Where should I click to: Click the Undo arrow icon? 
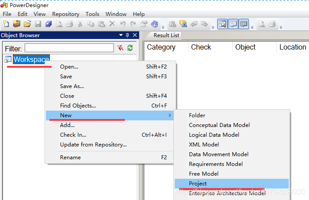123,24
